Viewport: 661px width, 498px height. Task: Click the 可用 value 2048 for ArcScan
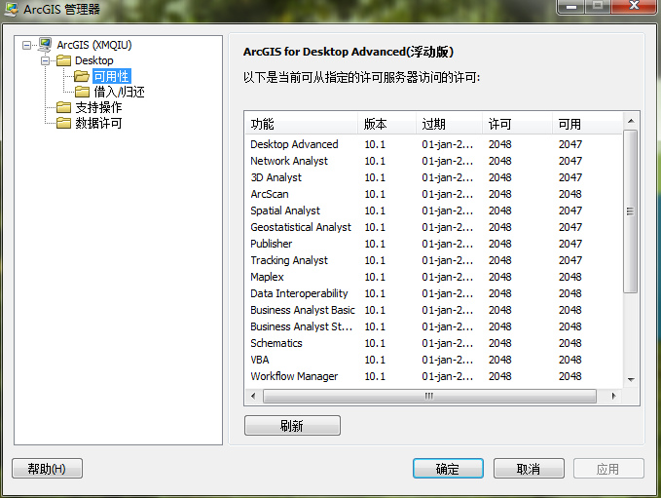coord(570,194)
